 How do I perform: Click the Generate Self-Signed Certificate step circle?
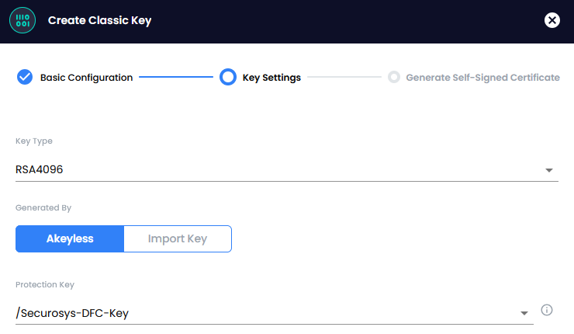(393, 77)
